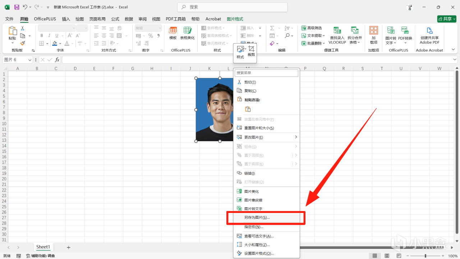Click the 搜索 search box in title bar

coord(232,7)
